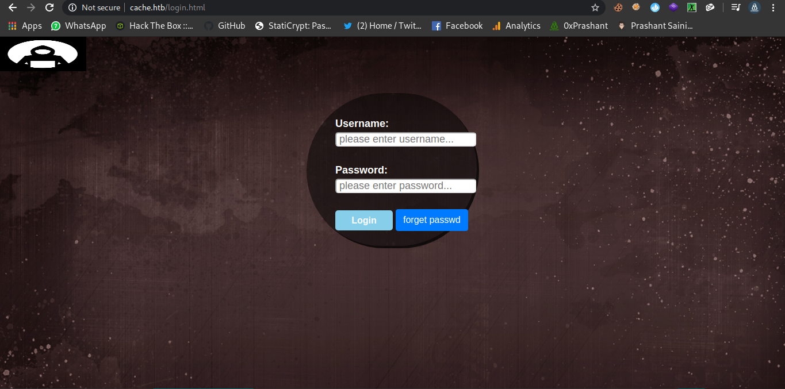This screenshot has width=785, height=389.
Task: Click the Apps shortcut in the bookmarks bar
Action: pos(25,25)
